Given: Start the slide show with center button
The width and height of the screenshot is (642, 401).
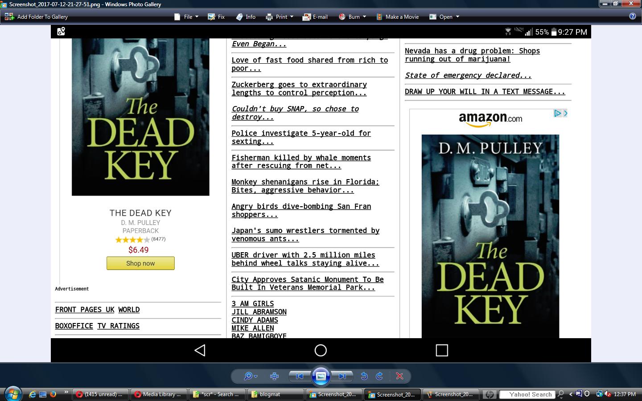Looking at the screenshot, I should tap(321, 376).
